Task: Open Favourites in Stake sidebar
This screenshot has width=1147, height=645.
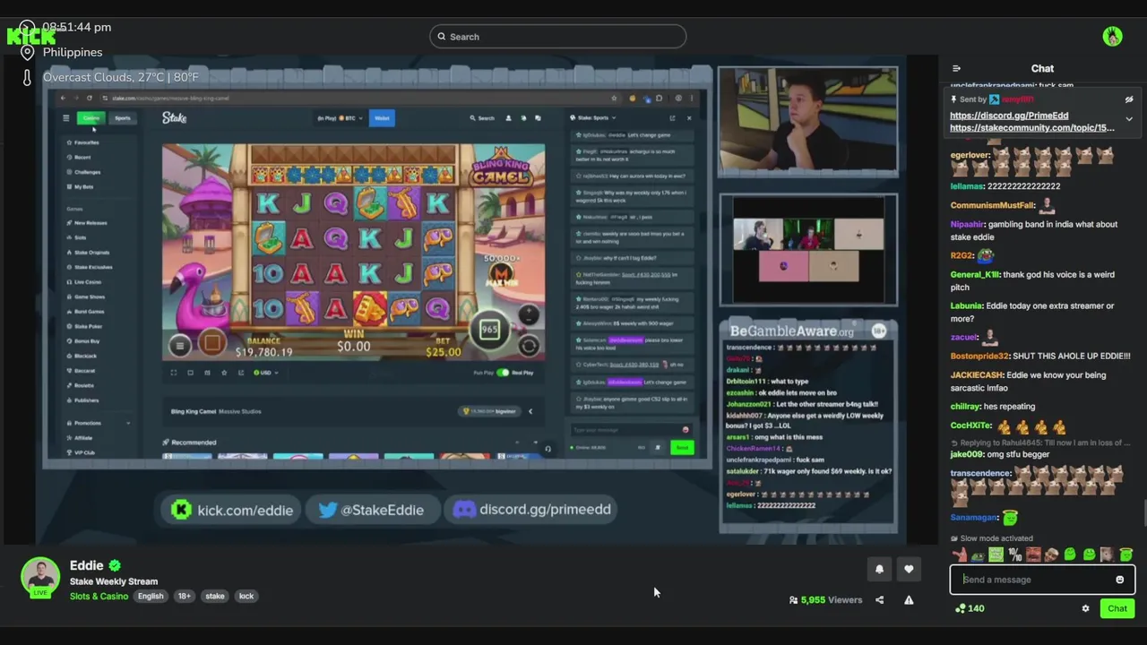Action: coord(82,142)
